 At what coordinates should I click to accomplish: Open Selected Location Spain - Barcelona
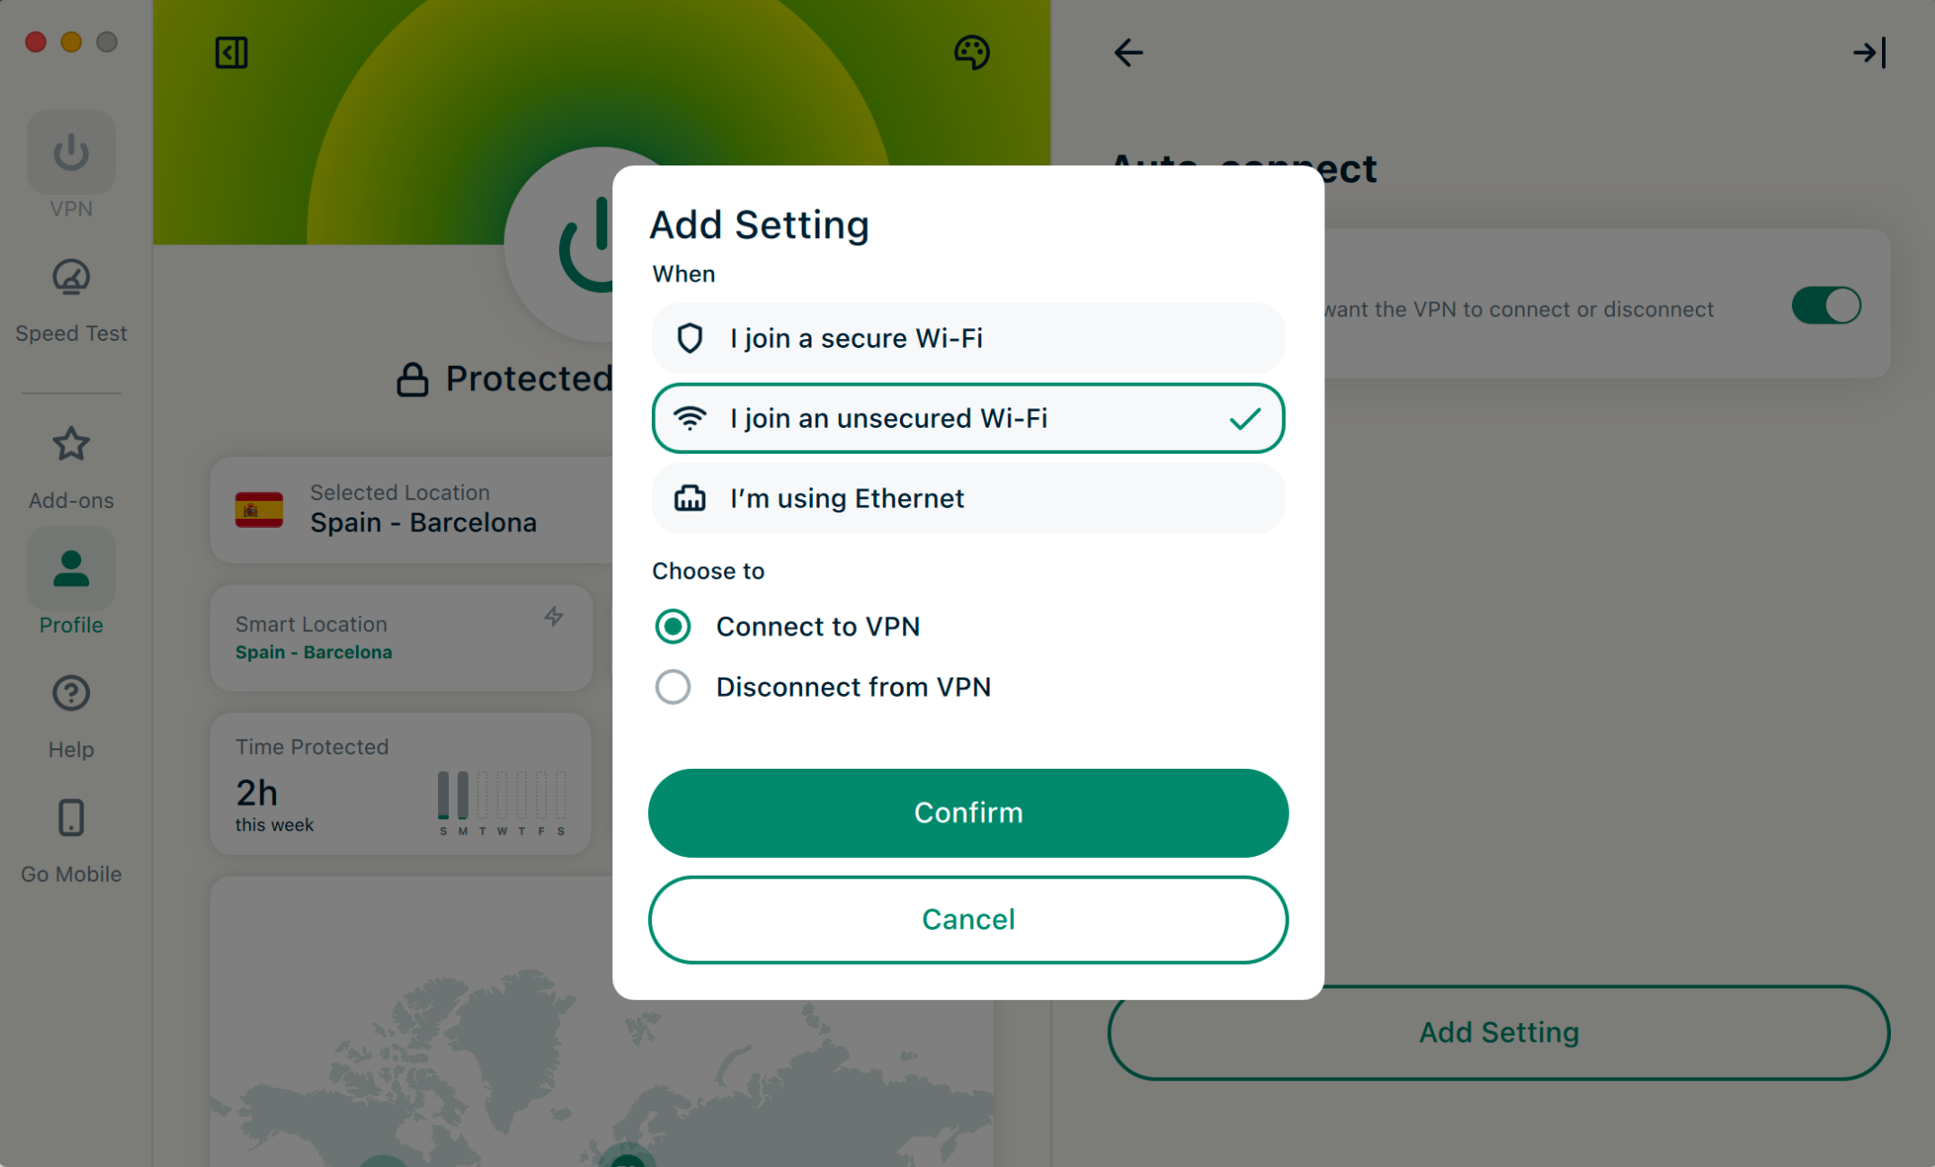(x=414, y=509)
